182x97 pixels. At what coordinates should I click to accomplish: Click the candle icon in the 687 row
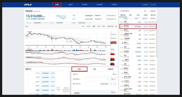coord(123,31)
